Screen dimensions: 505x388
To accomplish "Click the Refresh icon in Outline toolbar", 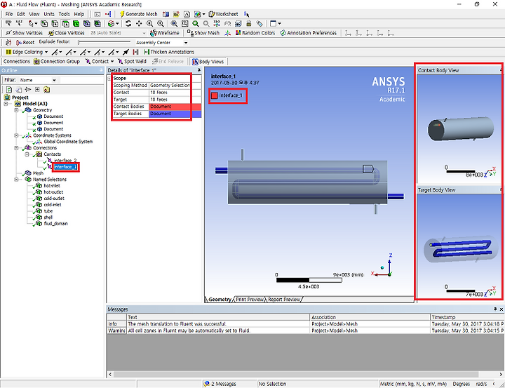I will [x=9, y=90].
